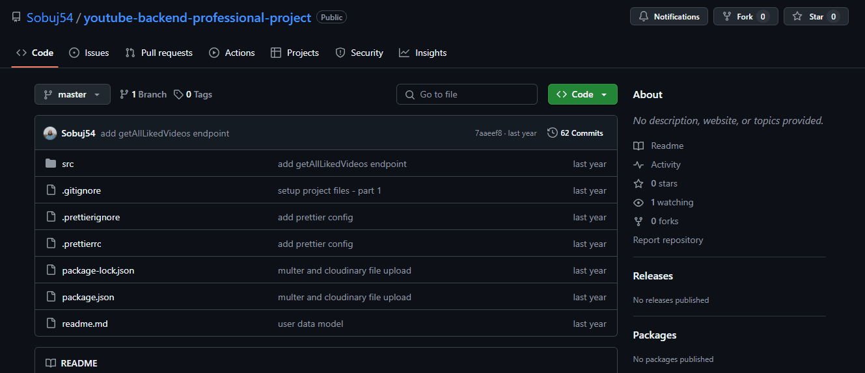The image size is (865, 373).
Task: Switch to Pull requests tab
Action: coord(159,53)
